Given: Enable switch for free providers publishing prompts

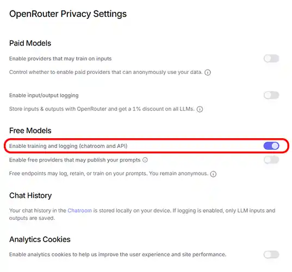Looking at the screenshot, I should 271,159.
